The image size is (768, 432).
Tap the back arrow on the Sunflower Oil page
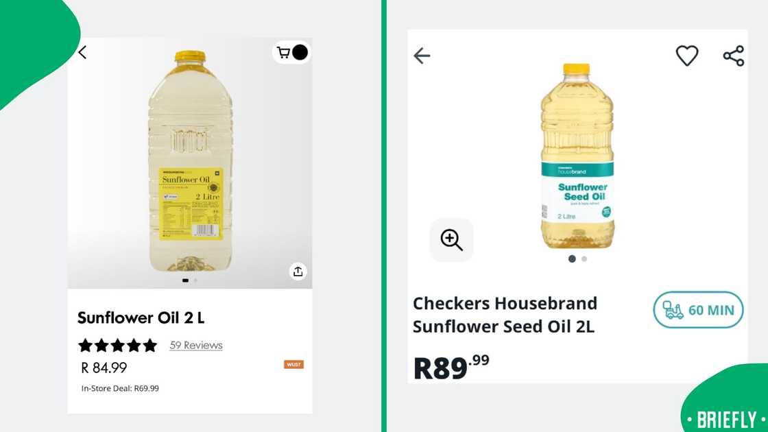[82, 52]
